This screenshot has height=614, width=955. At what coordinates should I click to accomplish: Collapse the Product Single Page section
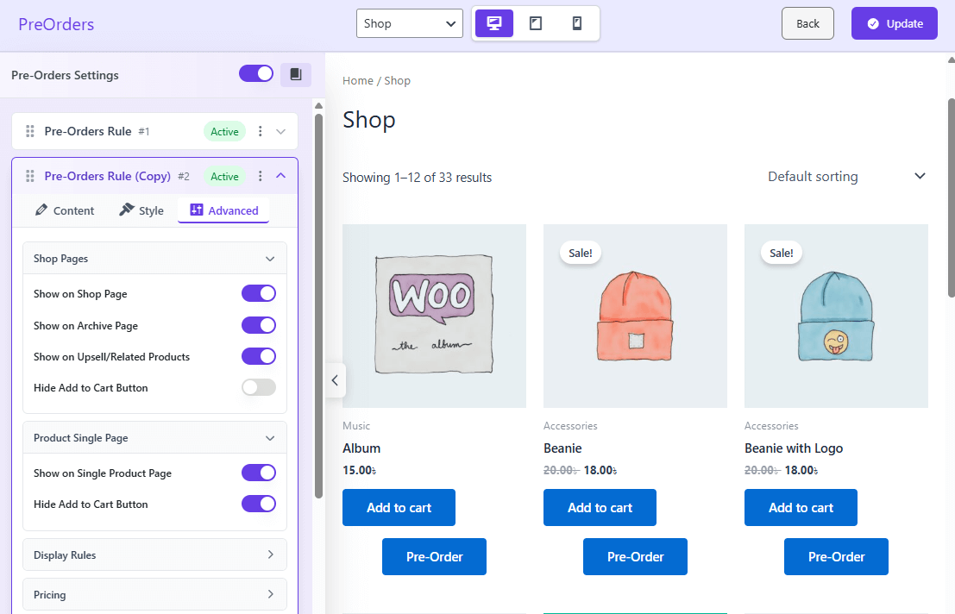click(154, 438)
